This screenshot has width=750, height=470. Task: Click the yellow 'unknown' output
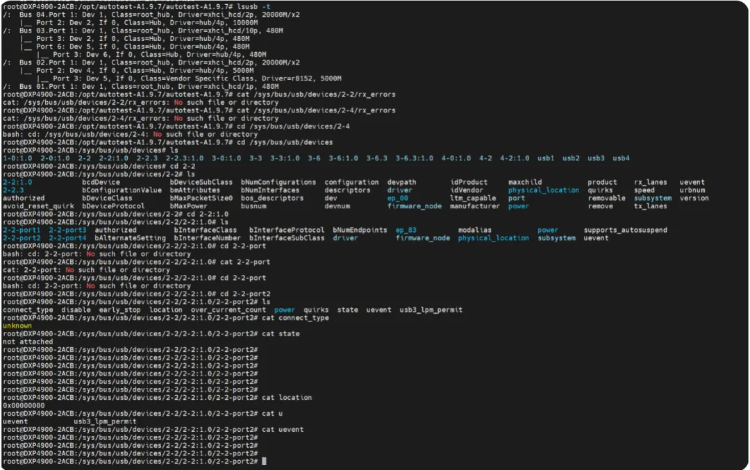click(x=17, y=326)
